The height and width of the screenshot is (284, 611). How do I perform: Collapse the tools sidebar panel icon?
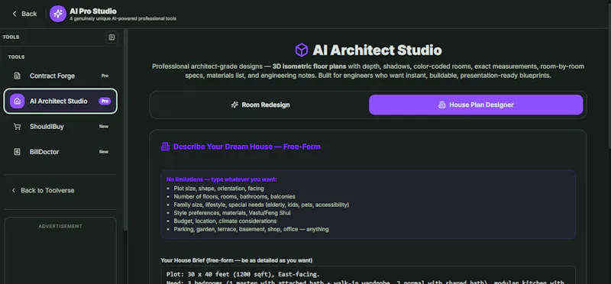pyautogui.click(x=112, y=37)
